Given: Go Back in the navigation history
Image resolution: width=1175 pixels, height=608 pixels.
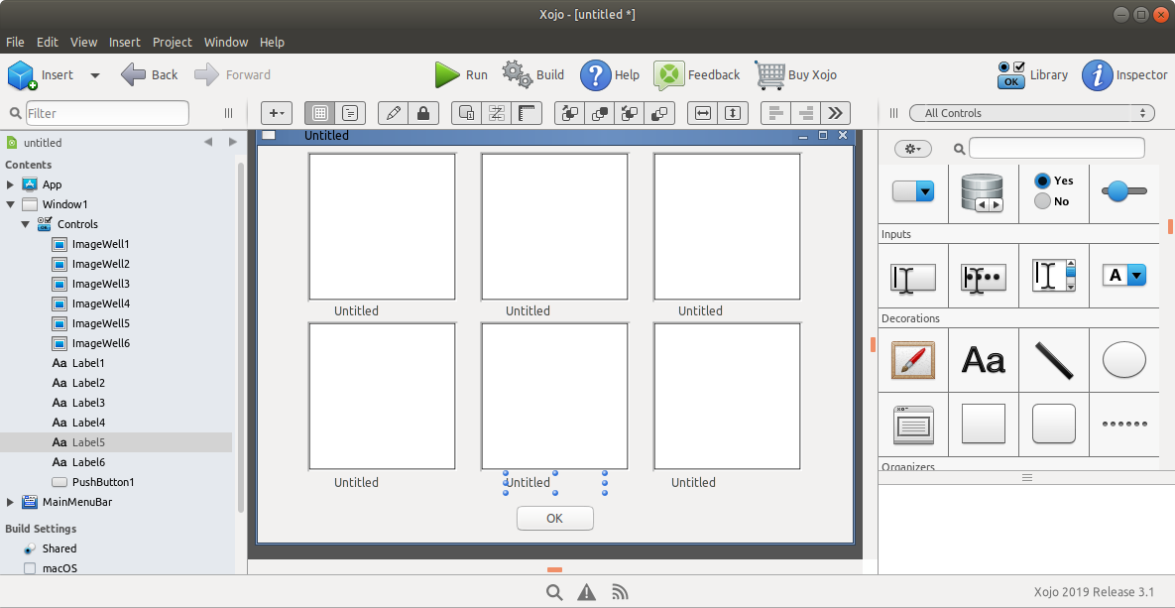Looking at the screenshot, I should [149, 75].
